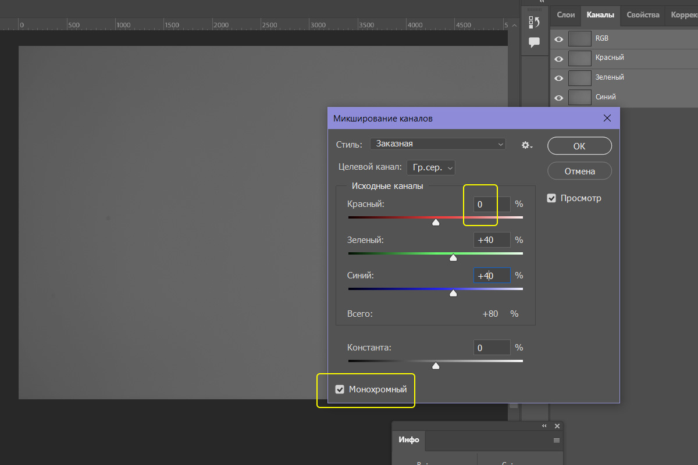Click the Исходные каналы group label
This screenshot has height=465, width=698.
(387, 187)
